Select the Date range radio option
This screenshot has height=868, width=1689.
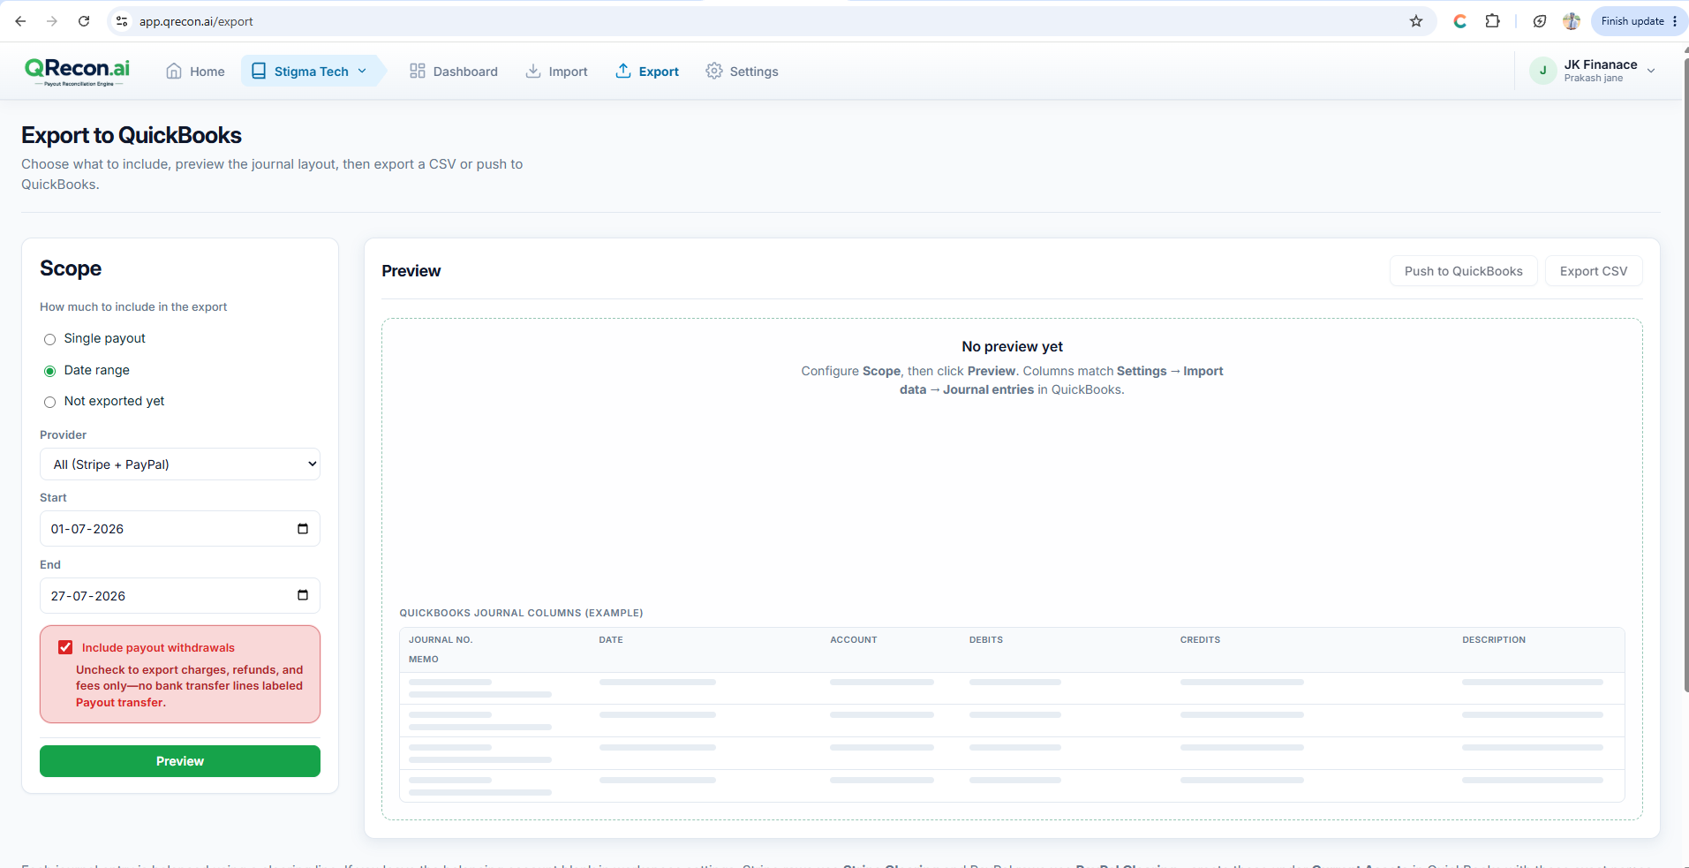50,371
